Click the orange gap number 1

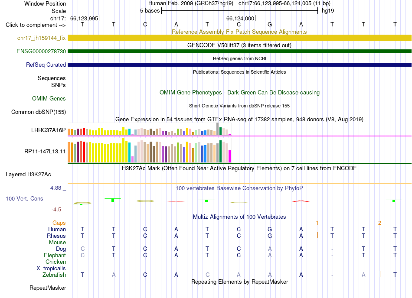pyautogui.click(x=317, y=223)
